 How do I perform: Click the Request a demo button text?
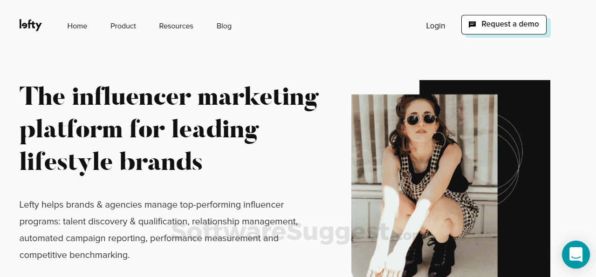[x=510, y=24]
